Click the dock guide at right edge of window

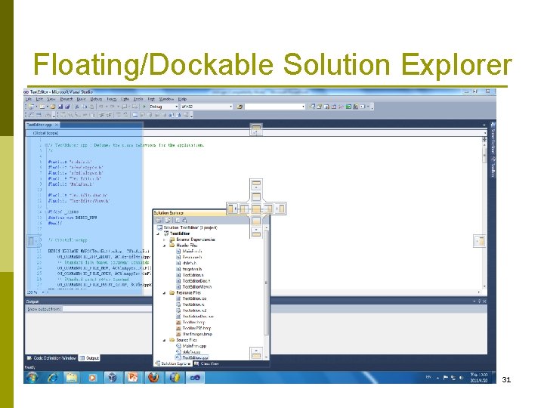[x=480, y=241]
